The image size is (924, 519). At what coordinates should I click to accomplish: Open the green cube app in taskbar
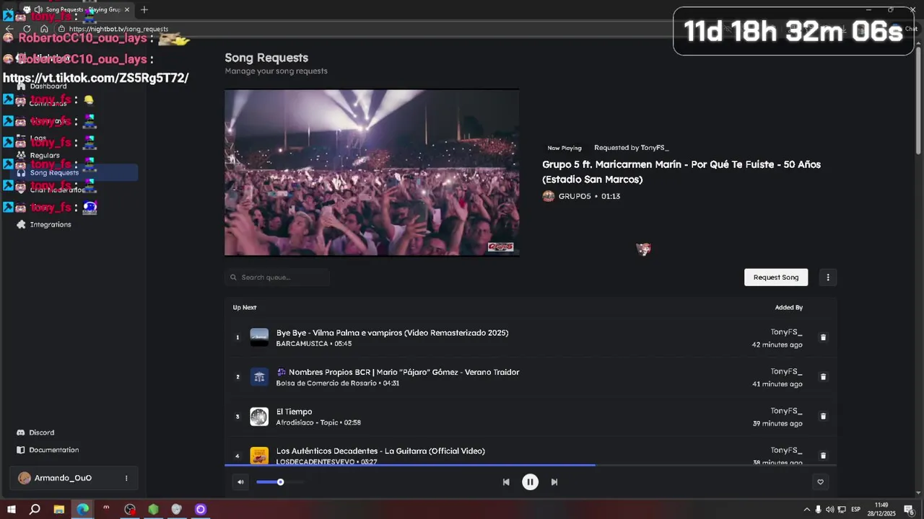click(x=153, y=510)
